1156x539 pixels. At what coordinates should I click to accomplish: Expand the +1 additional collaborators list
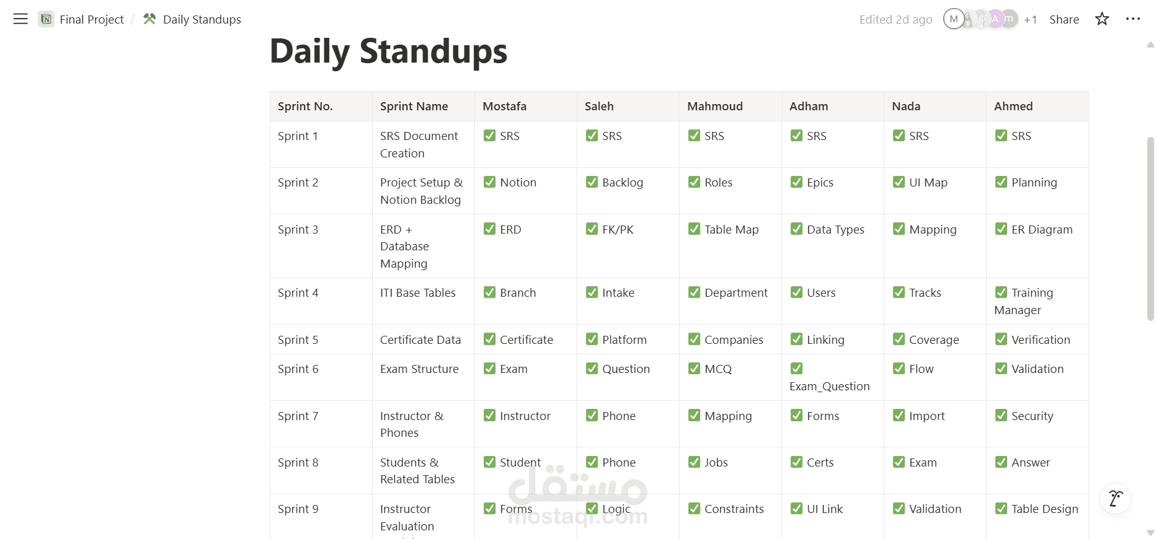1030,20
